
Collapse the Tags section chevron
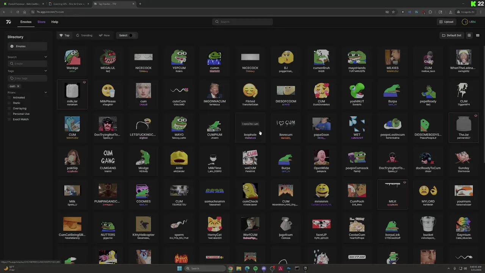pos(45,71)
